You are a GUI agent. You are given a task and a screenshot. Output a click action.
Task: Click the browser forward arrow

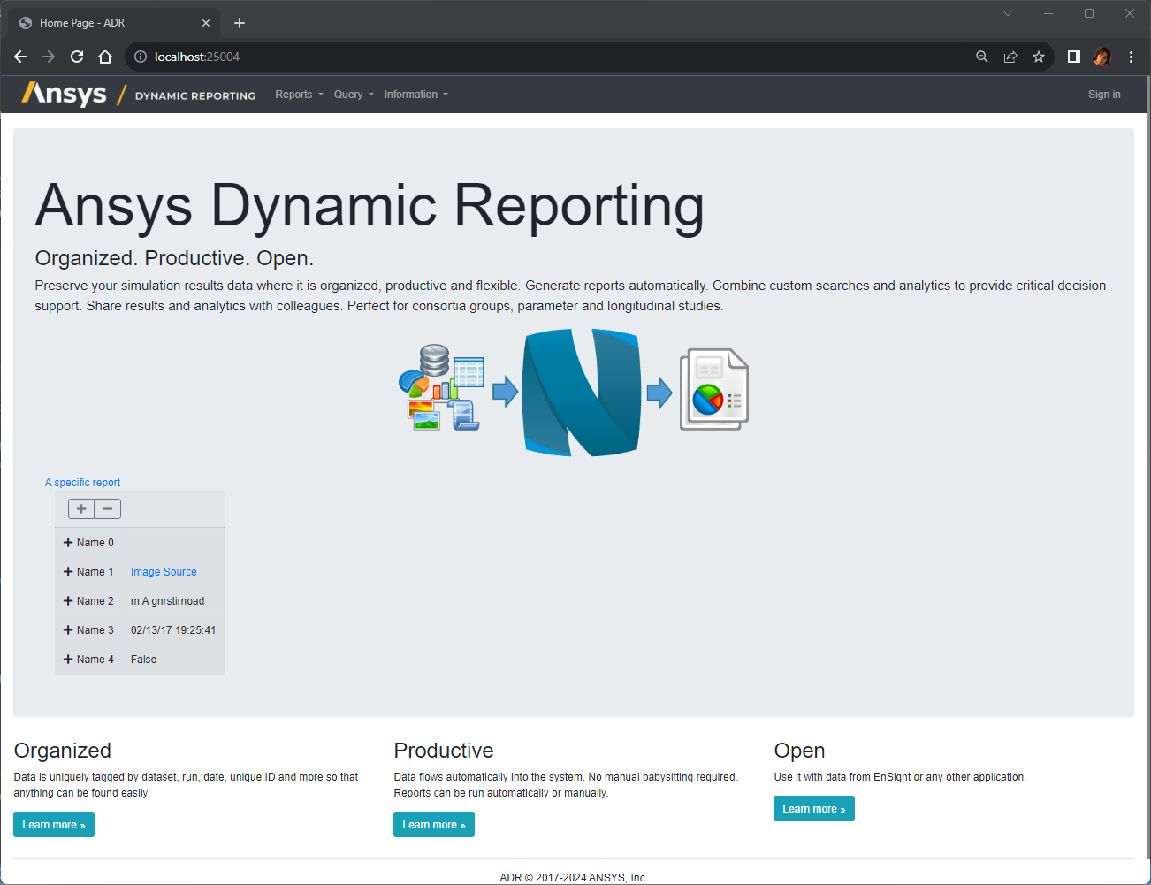tap(49, 57)
